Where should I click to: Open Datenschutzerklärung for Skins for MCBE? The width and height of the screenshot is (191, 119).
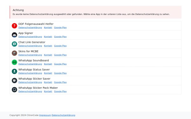point(30,55)
